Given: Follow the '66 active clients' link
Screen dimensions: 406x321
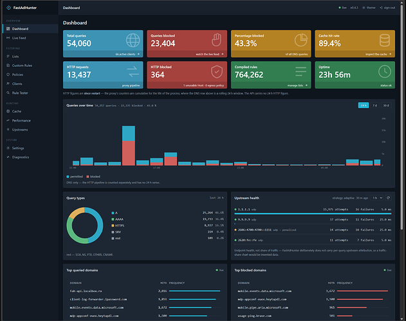Looking at the screenshot, I should tap(127, 54).
